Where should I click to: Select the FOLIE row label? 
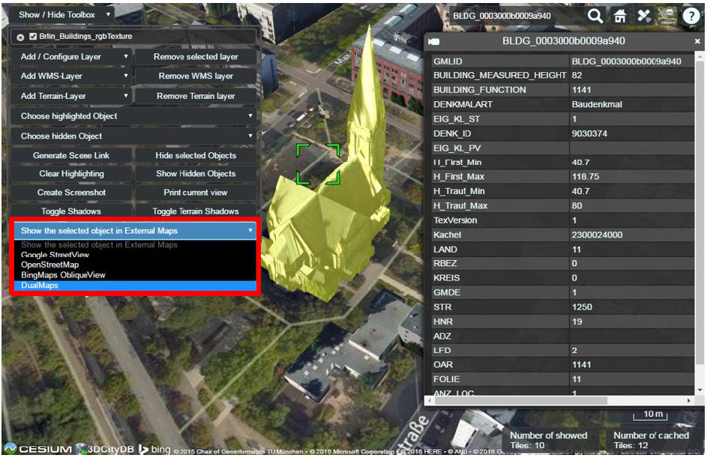pyautogui.click(x=446, y=379)
